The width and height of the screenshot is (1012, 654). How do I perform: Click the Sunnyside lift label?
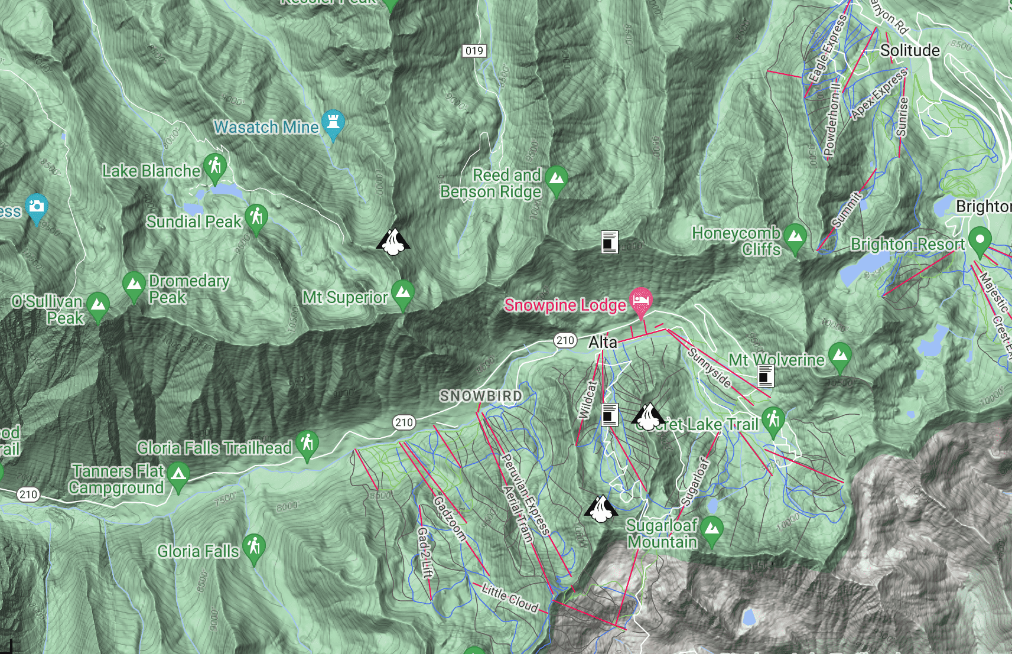pyautogui.click(x=710, y=367)
